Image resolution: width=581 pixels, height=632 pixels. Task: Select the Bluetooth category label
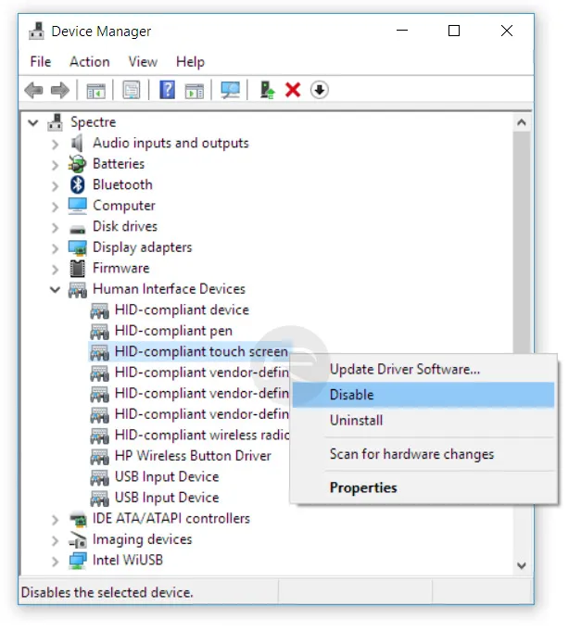(122, 184)
